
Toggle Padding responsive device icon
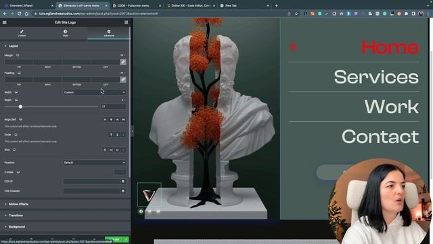pos(19,73)
